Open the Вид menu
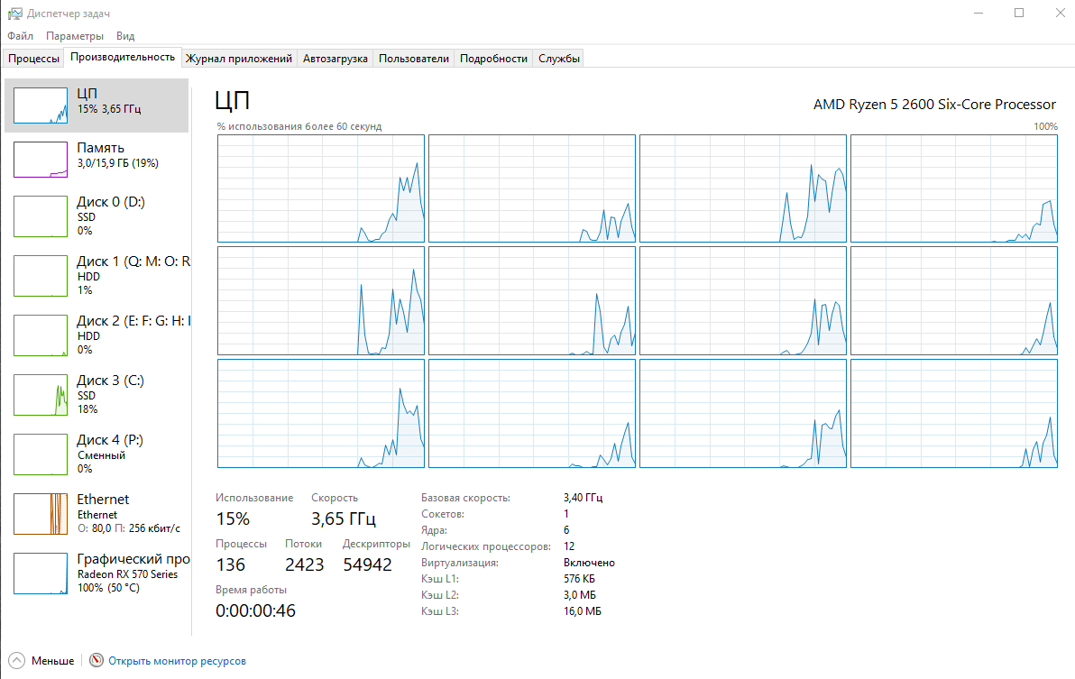This screenshot has width=1075, height=679. click(x=125, y=36)
